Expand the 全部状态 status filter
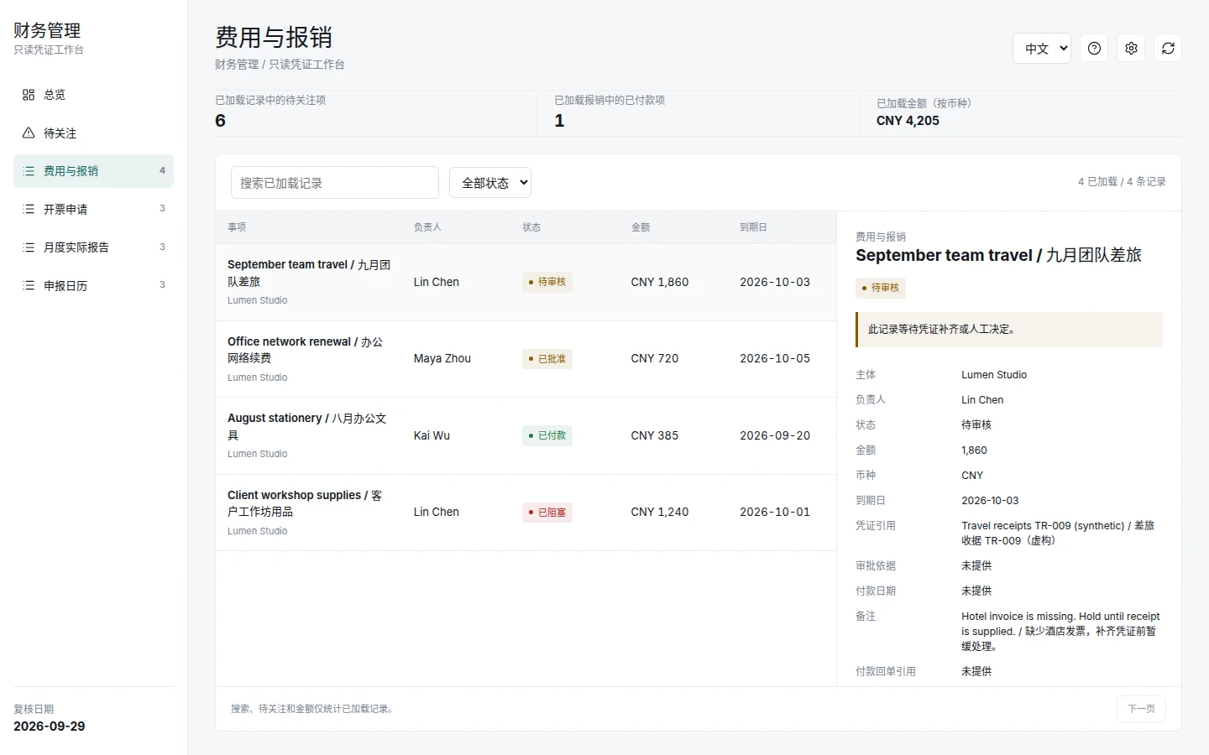The width and height of the screenshot is (1209, 755). (x=490, y=183)
